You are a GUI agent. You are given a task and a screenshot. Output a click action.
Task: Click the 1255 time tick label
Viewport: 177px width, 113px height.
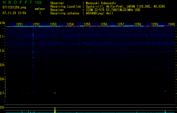[87, 24]
